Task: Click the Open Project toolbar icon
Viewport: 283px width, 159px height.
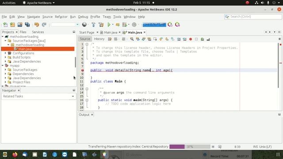Action: (20, 25)
